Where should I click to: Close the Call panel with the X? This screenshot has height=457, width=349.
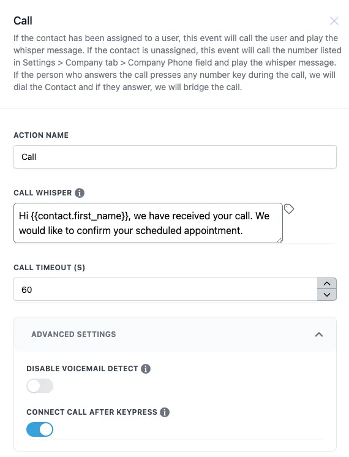pyautogui.click(x=334, y=21)
